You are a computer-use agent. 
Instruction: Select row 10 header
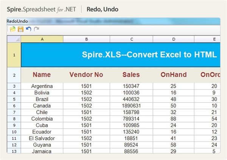pyautogui.click(x=14, y=132)
